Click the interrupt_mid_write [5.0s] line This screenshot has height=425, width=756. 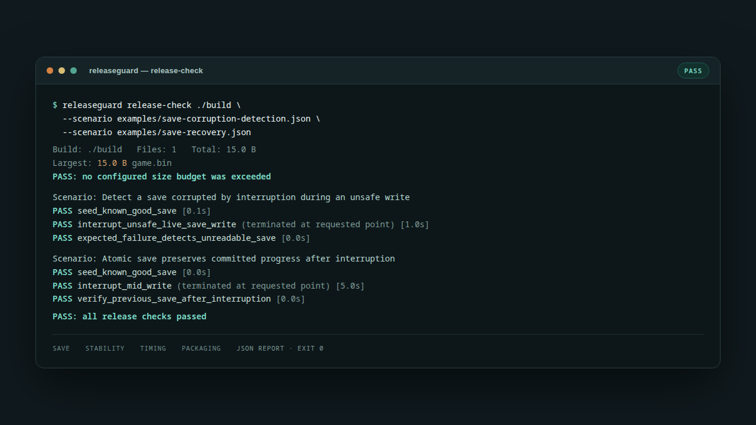208,286
